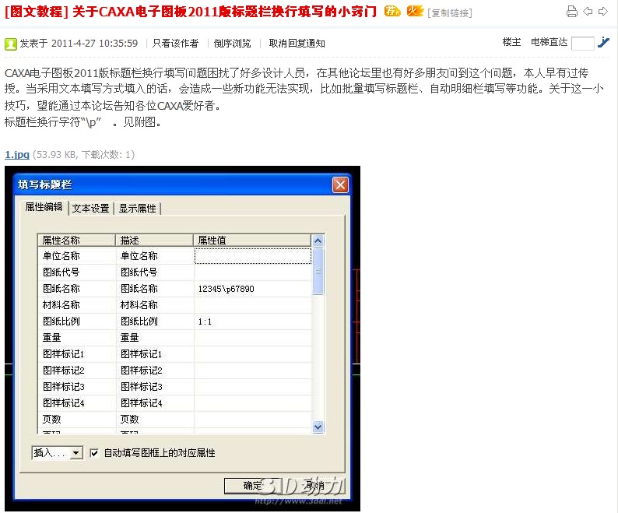Click the elevator jump icon

point(603,43)
